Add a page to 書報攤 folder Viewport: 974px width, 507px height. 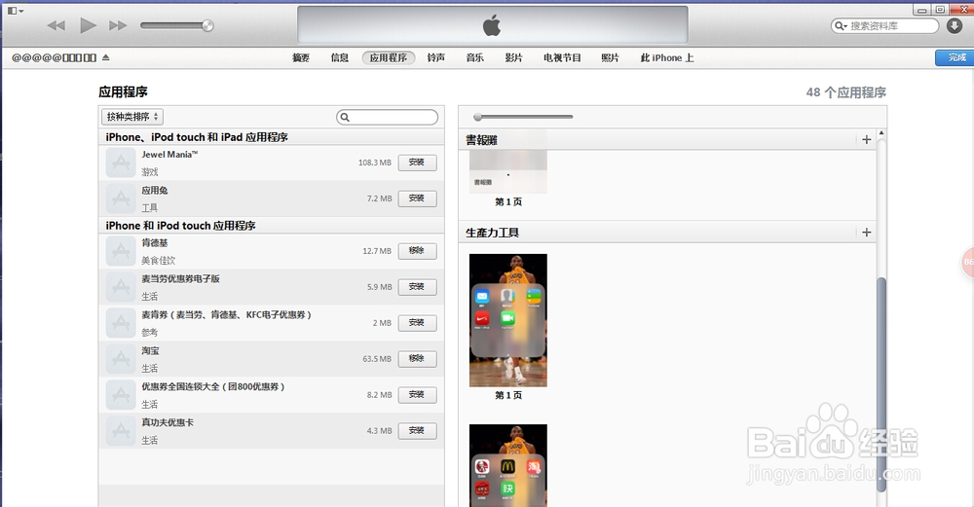point(867,139)
